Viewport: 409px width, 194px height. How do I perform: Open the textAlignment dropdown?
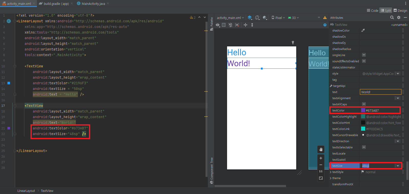tap(398, 98)
